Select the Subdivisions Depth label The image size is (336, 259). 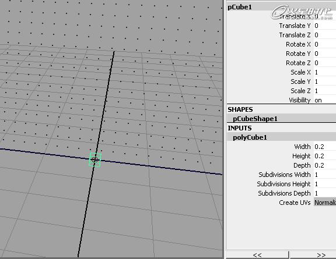[284, 194]
